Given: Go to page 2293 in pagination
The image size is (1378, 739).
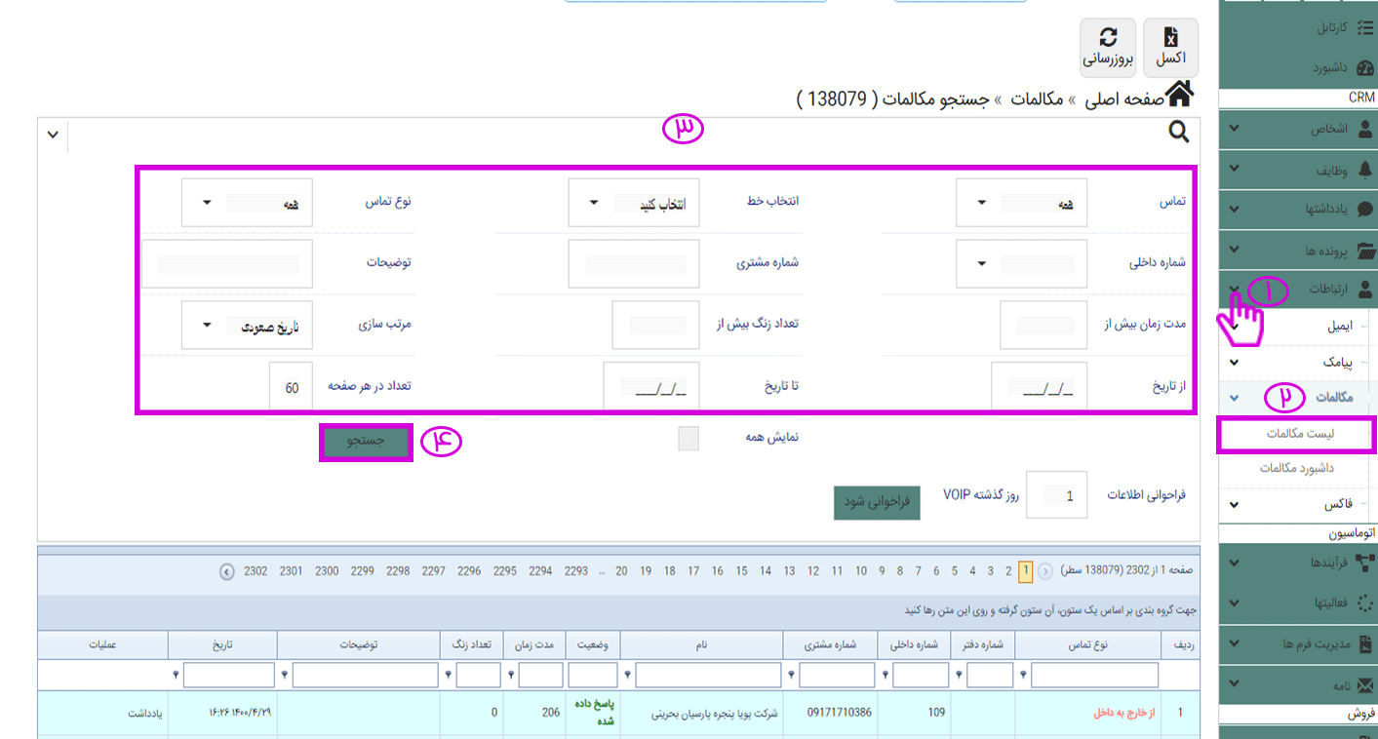Looking at the screenshot, I should coord(576,571).
